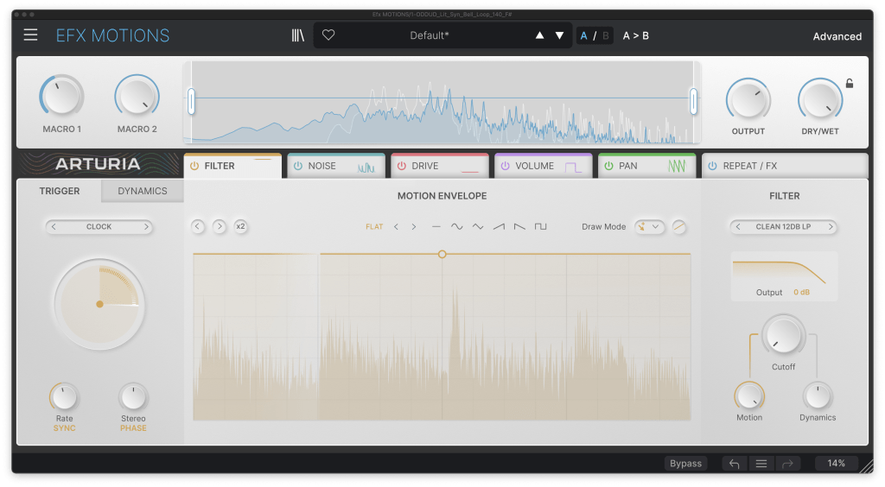Click the lock icon next to Dry/Wet
This screenshot has width=885, height=487.
[x=849, y=84]
